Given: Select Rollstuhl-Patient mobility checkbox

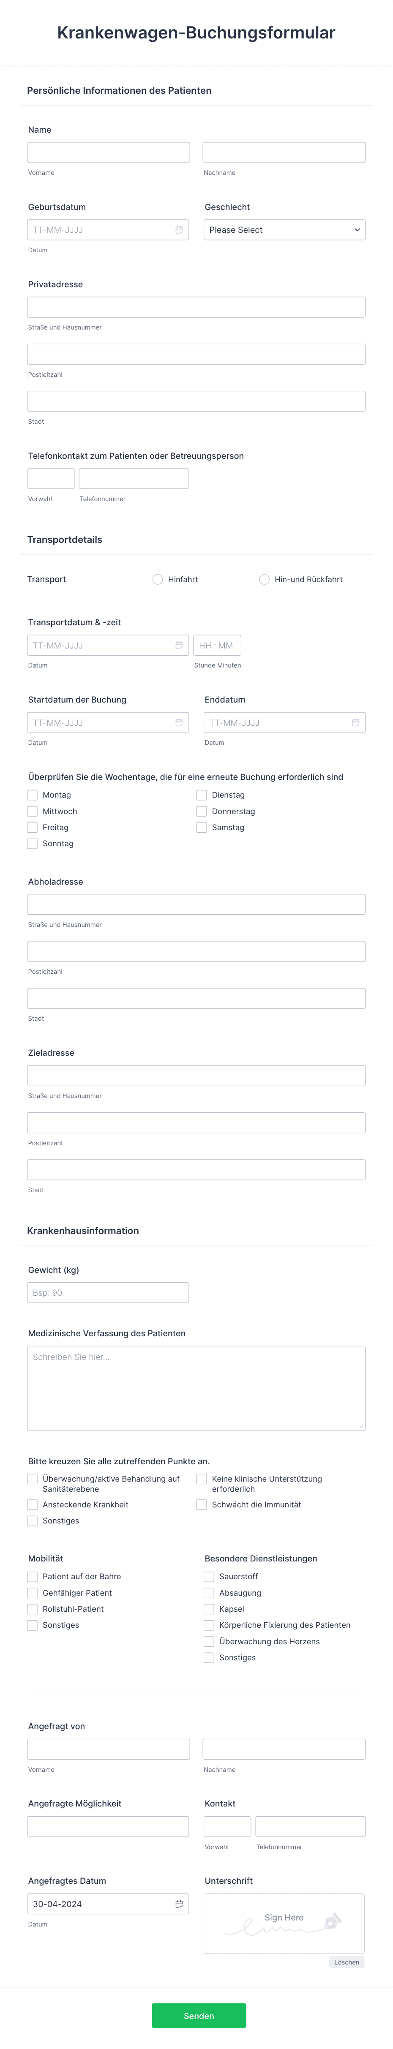Looking at the screenshot, I should 33,1608.
